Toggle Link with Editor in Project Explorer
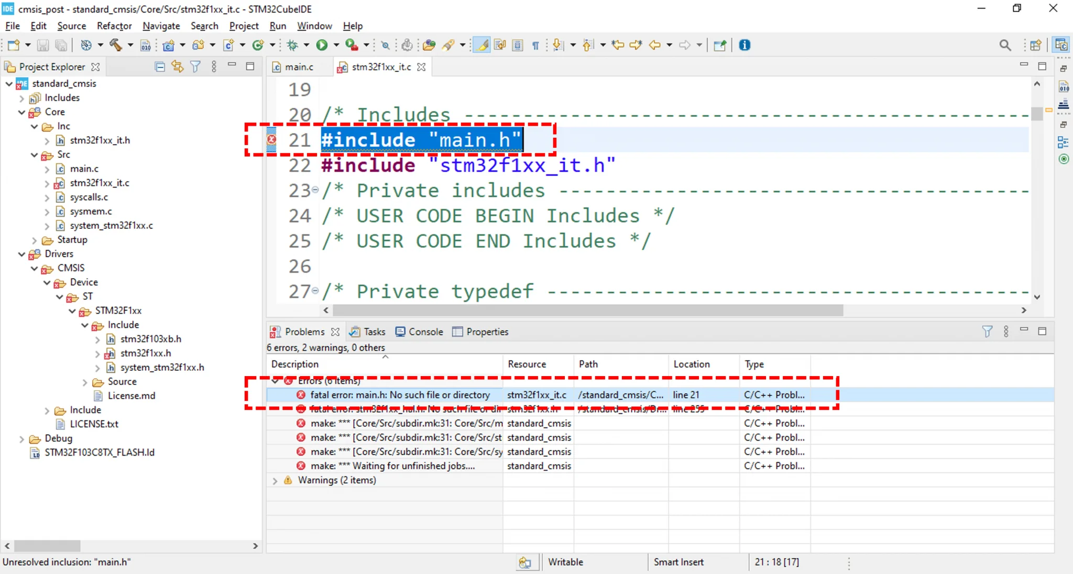 tap(177, 67)
